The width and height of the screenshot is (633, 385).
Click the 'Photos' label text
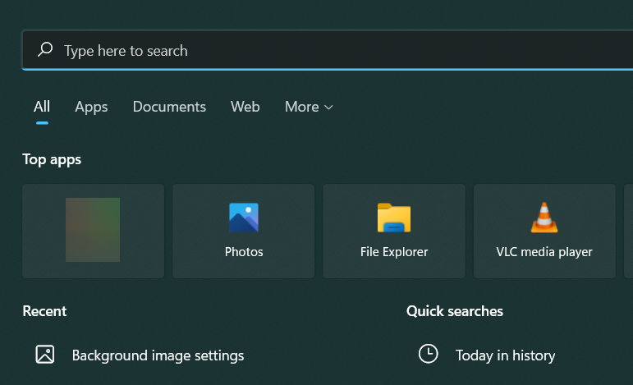244,252
